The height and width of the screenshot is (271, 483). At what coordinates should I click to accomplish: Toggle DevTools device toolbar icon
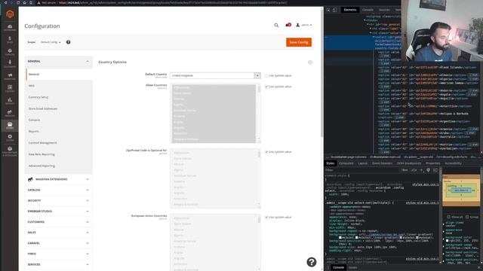coord(335,10)
